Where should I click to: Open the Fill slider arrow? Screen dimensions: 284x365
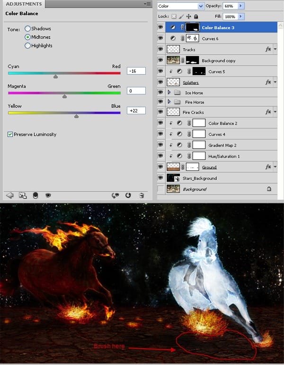coord(240,17)
